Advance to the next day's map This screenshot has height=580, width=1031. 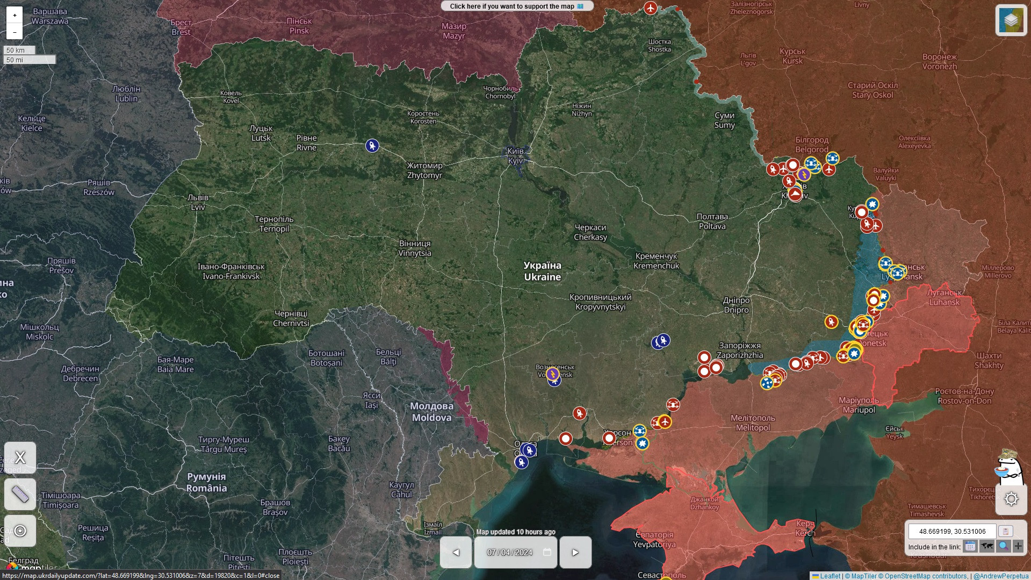pyautogui.click(x=575, y=552)
